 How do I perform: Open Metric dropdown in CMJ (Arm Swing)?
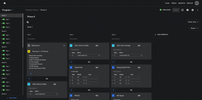(131, 55)
